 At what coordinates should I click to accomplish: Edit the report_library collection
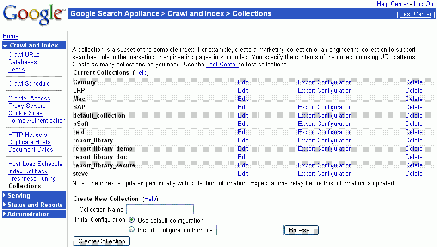point(243,141)
